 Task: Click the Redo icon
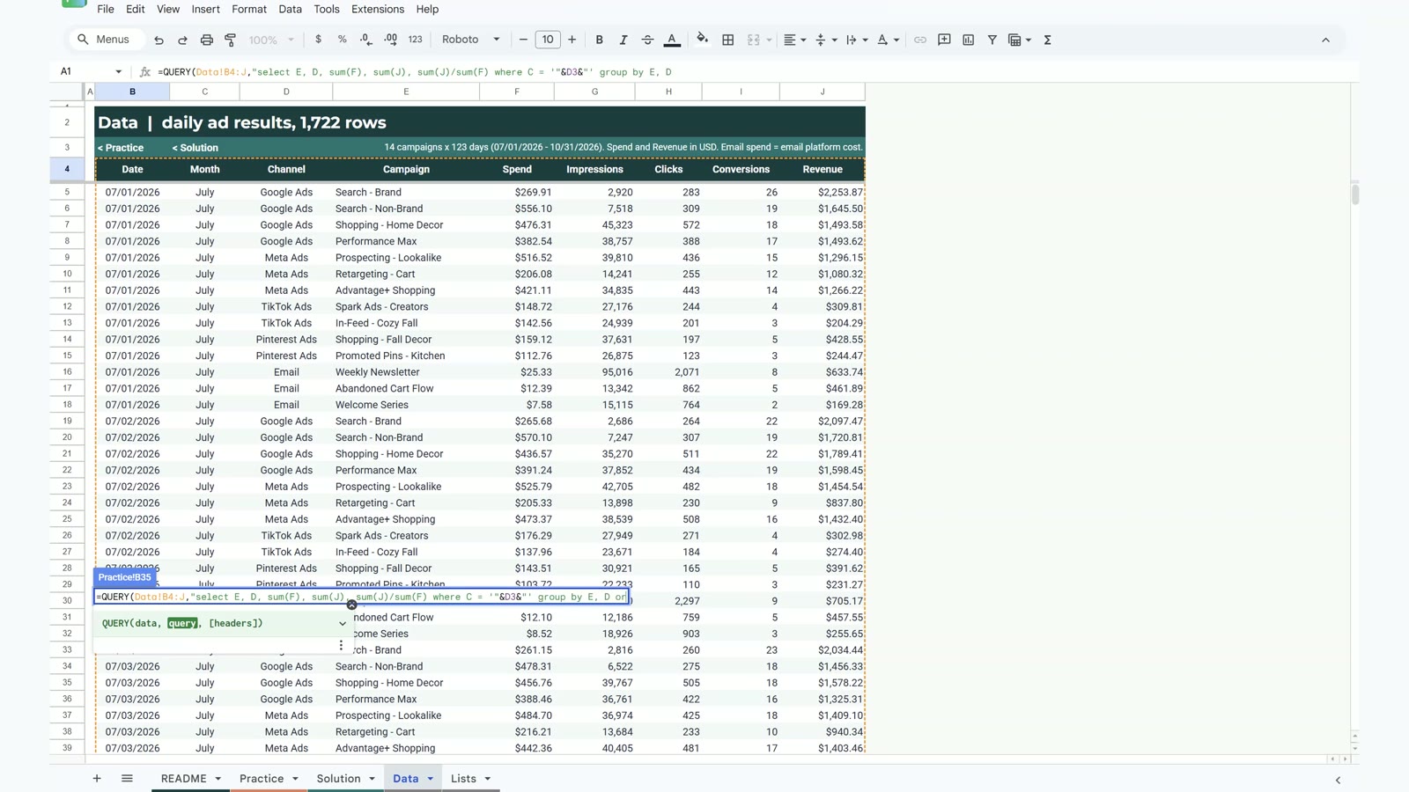tap(182, 40)
